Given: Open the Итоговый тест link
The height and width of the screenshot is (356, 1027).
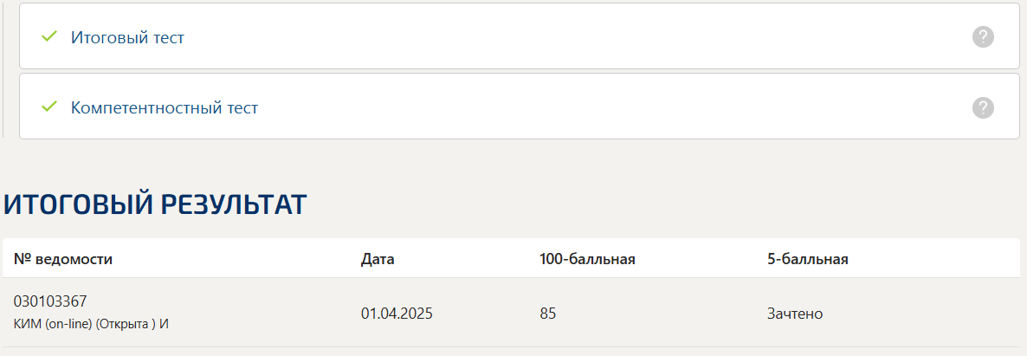Looking at the screenshot, I should tap(127, 37).
